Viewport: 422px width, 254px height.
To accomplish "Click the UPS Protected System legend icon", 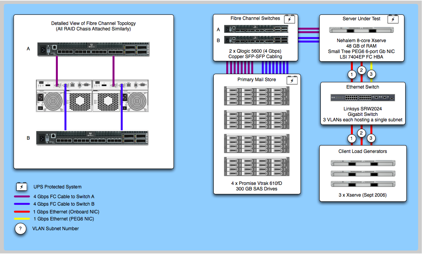I will [x=21, y=187].
